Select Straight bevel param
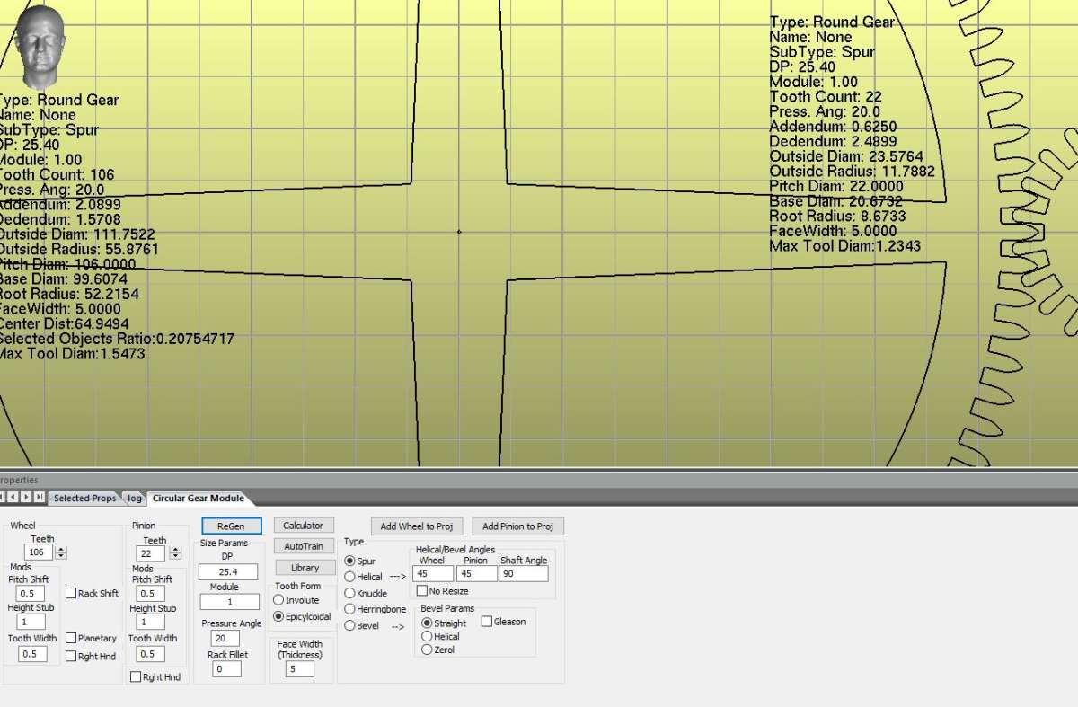 tap(428, 623)
